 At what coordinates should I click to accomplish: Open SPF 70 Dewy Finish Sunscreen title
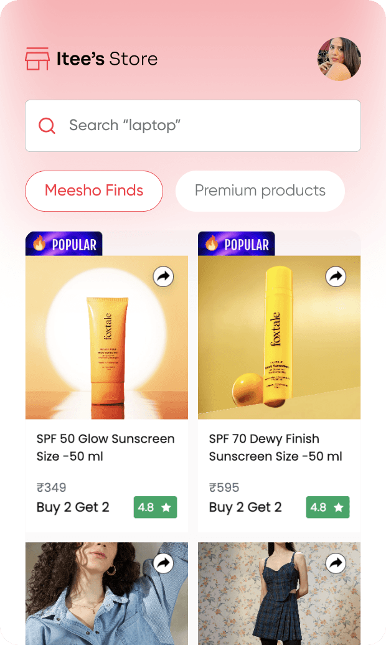(x=275, y=448)
